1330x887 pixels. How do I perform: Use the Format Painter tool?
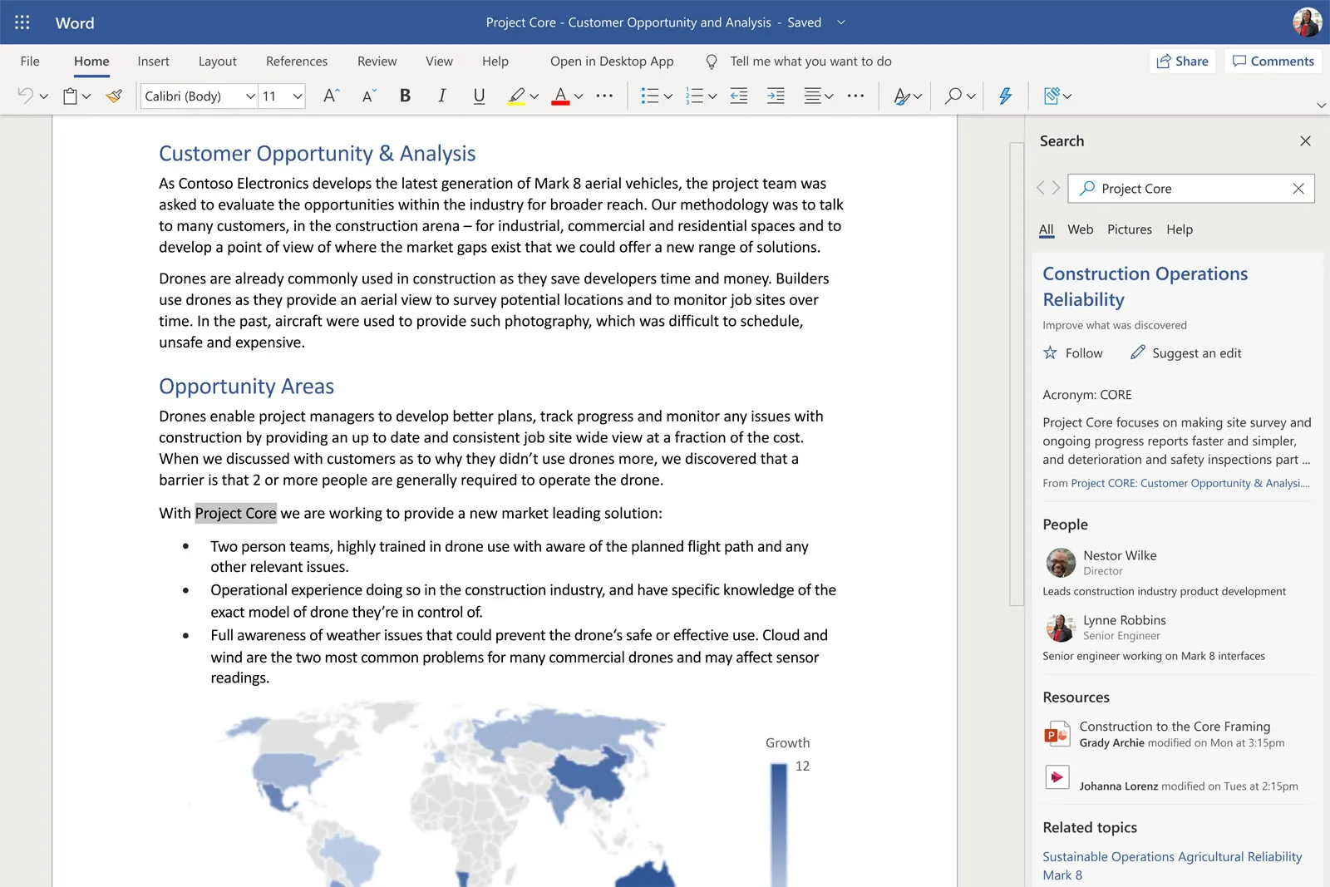113,96
